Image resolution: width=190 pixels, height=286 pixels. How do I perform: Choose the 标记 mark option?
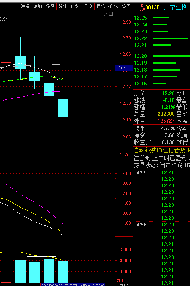point(101,7)
